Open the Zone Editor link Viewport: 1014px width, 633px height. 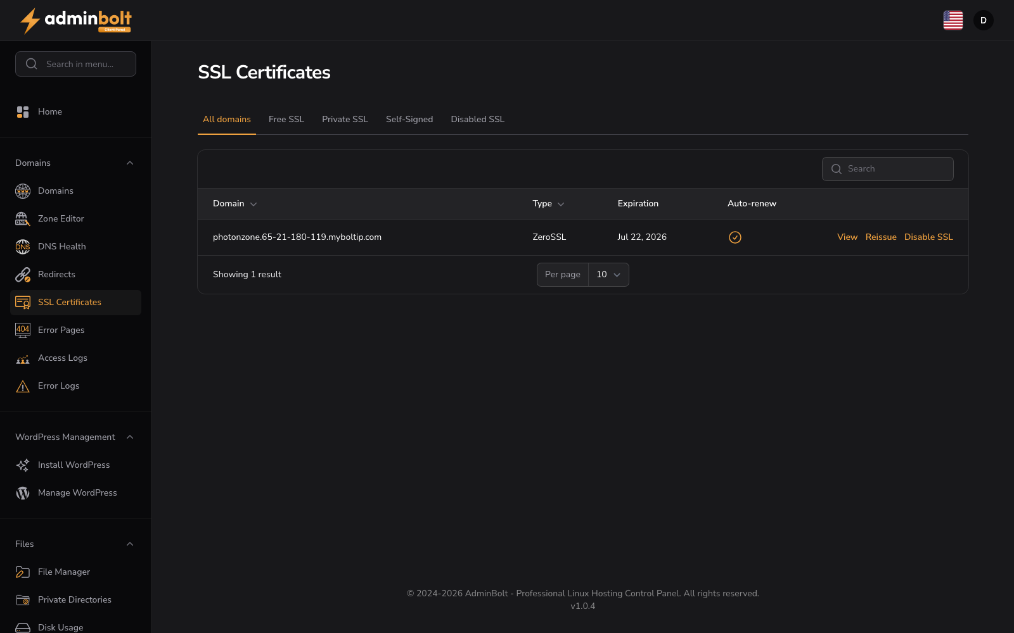[x=75, y=219]
